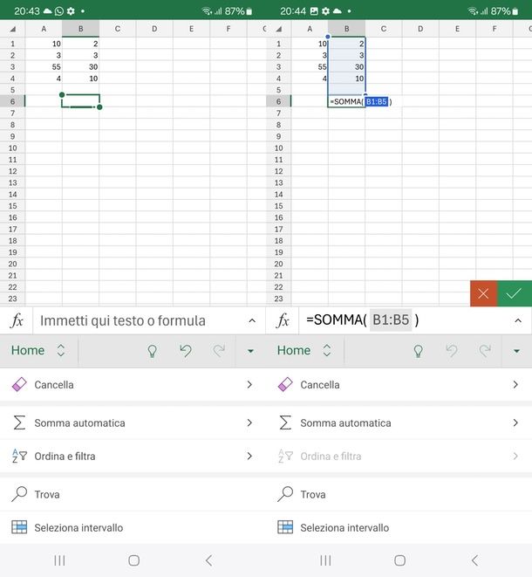The height and width of the screenshot is (577, 532).
Task: Tap cell A3 value 55 in right screen
Action: (310, 67)
